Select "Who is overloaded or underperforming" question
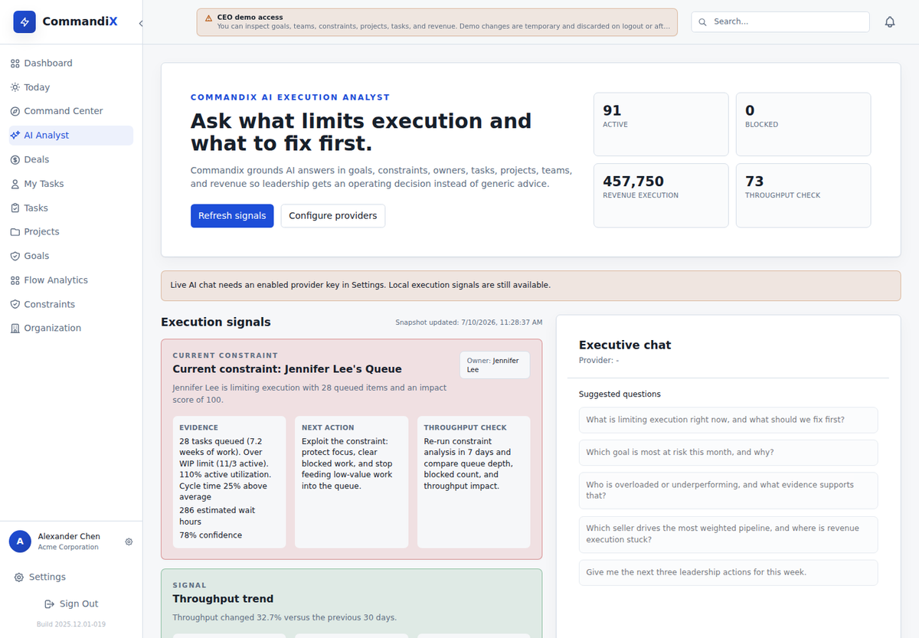 pyautogui.click(x=728, y=490)
